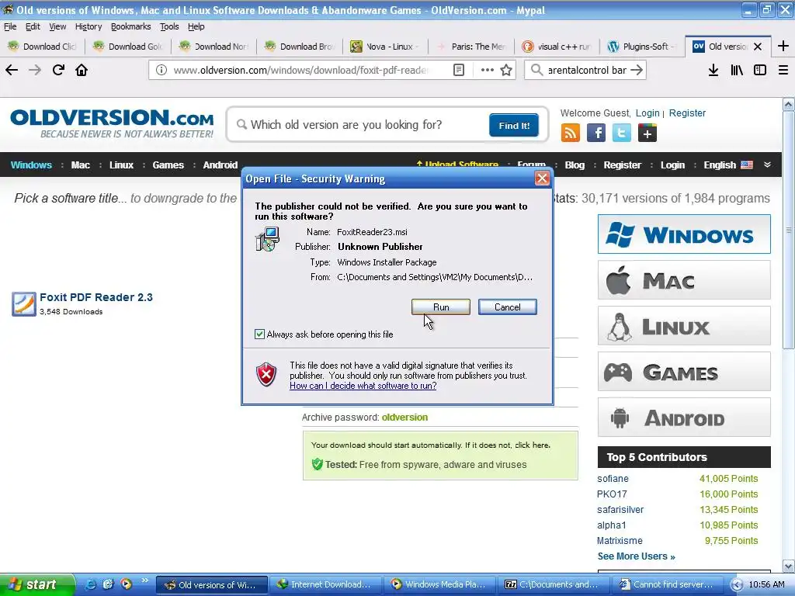Screen dimensions: 795x596
Task: Click the Find It! button
Action: click(x=514, y=125)
